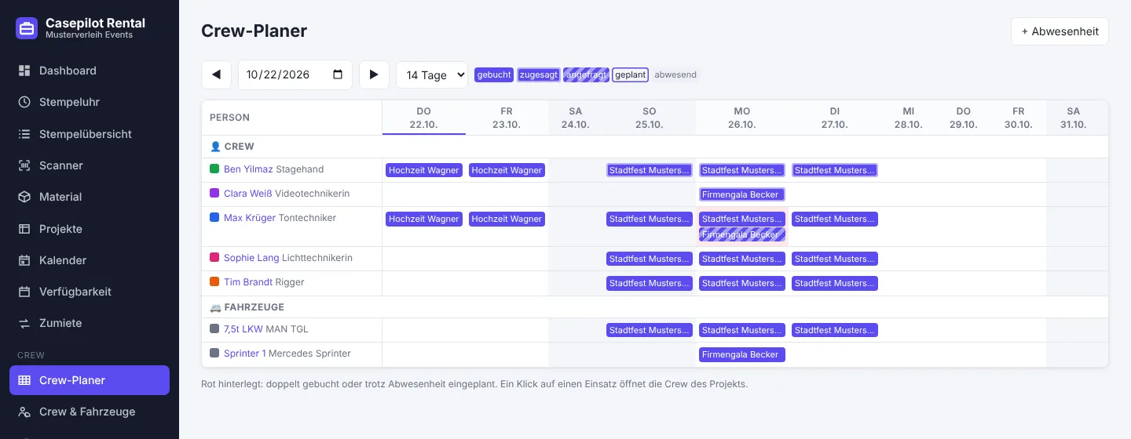Go to next period with right arrow

coord(374,74)
